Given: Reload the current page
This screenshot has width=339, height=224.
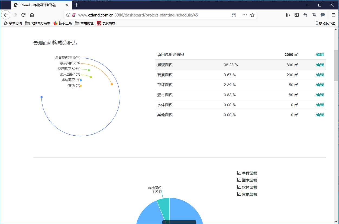Looking at the screenshot, I should [x=24, y=15].
